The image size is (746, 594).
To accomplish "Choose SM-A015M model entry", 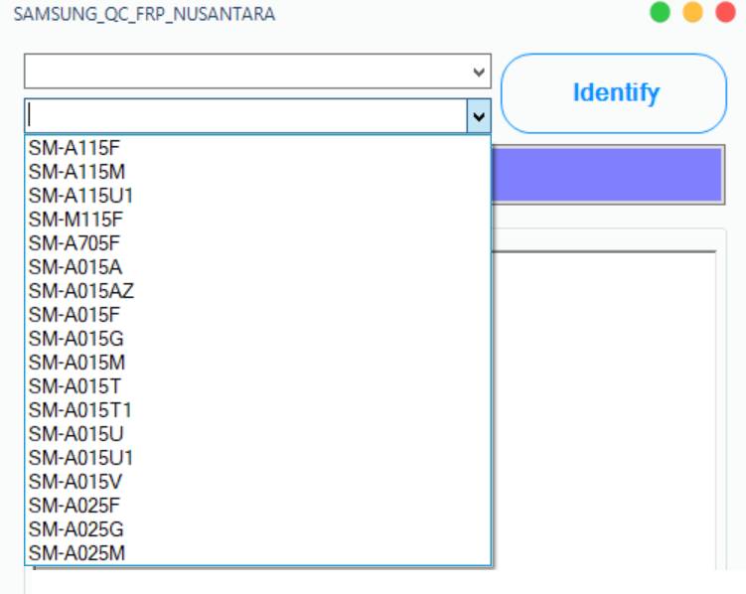I will [257, 363].
